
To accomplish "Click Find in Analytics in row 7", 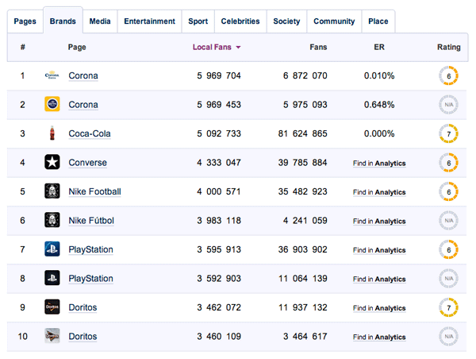I will point(379,250).
